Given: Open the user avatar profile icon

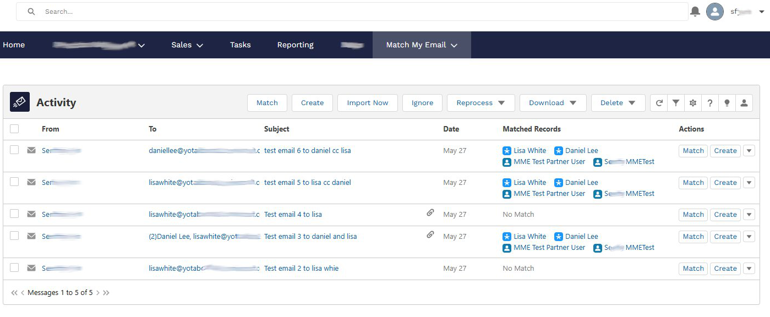Looking at the screenshot, I should coord(715,12).
